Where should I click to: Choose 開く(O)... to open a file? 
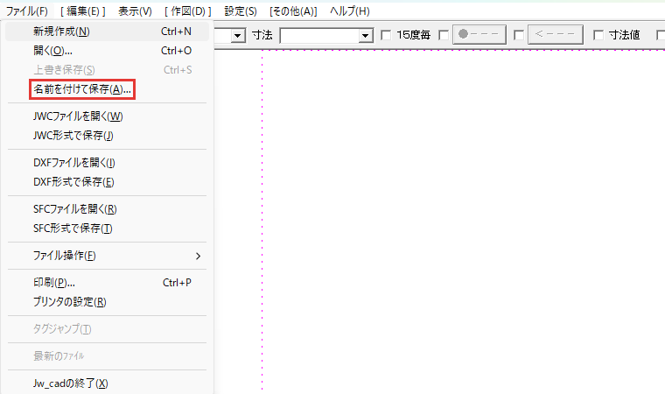(107, 51)
